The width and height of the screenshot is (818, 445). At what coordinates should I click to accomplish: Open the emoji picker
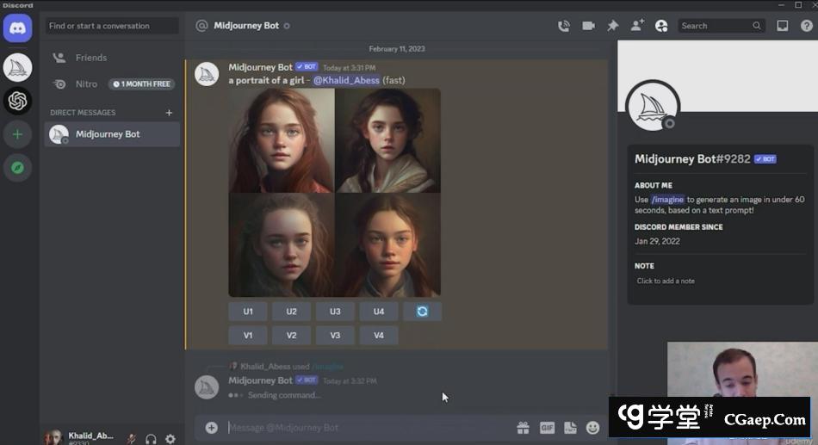592,427
